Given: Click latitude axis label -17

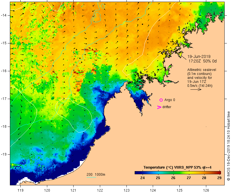Looking at the screenshot, I should (x=4, y=99).
